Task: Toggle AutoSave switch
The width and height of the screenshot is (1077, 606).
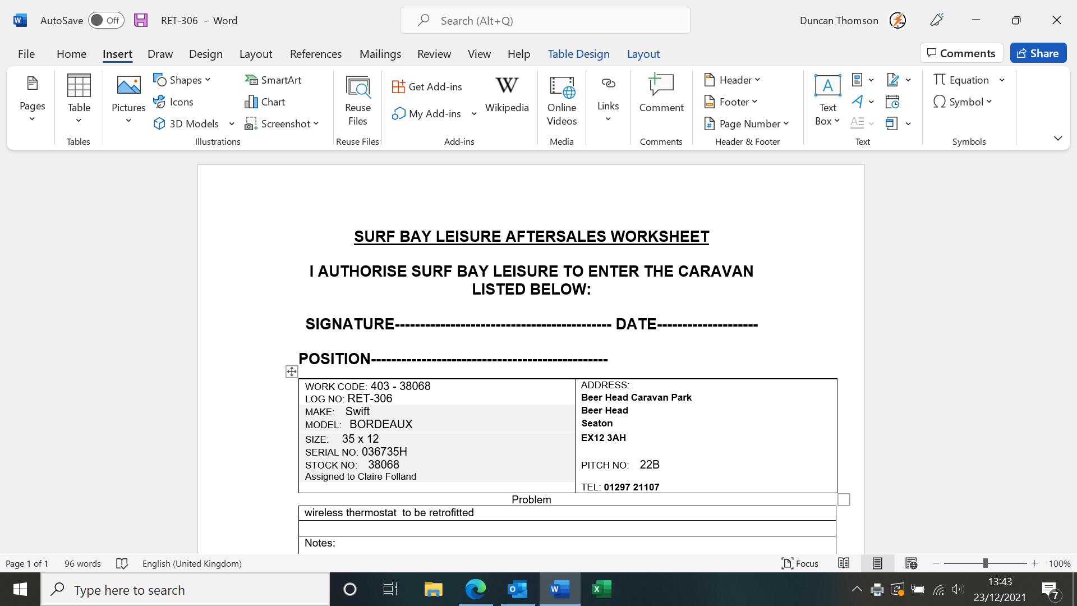Action: 106,20
